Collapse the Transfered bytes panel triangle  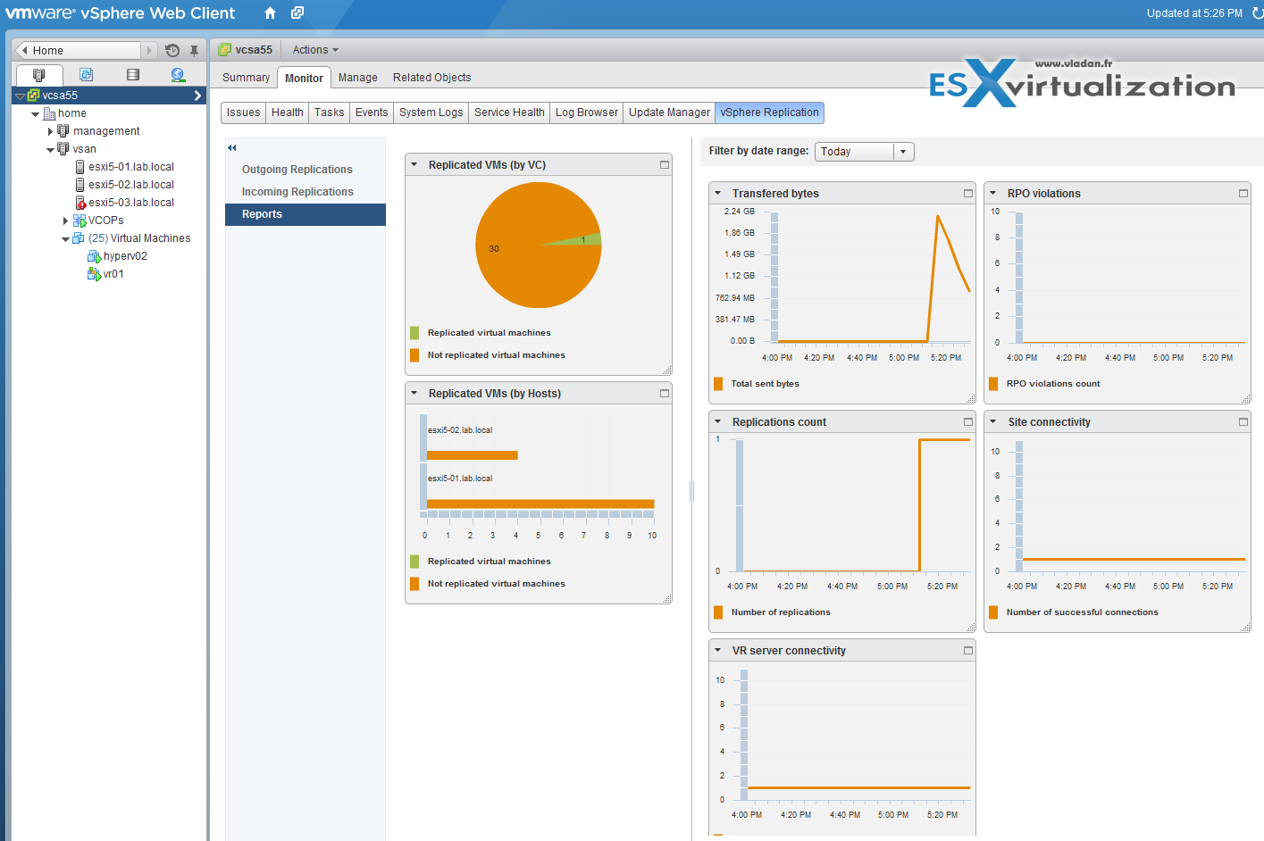(x=718, y=194)
